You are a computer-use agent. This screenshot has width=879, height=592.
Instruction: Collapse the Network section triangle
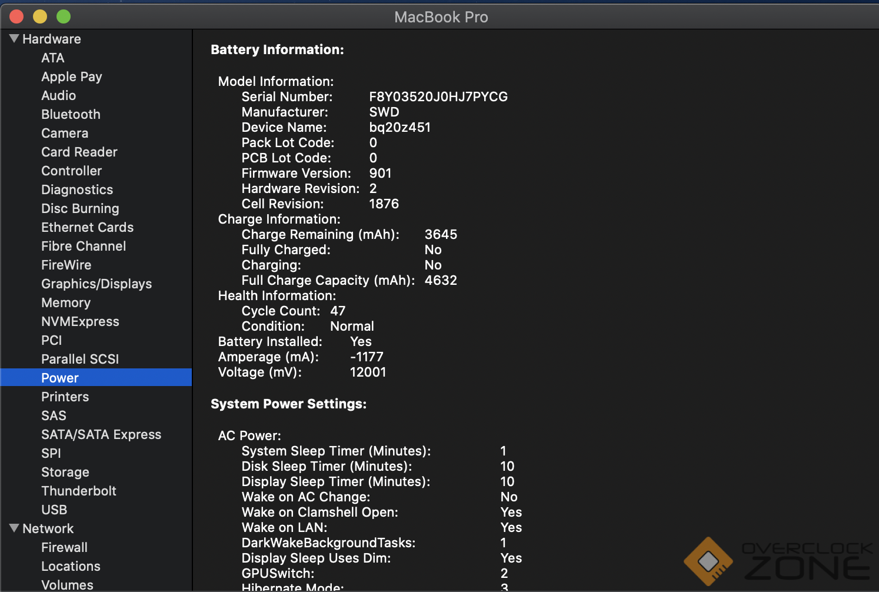[x=14, y=528]
